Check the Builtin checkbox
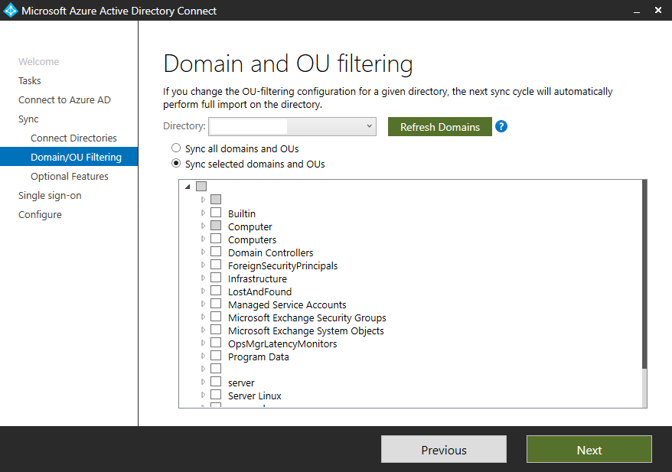This screenshot has width=672, height=472. point(216,213)
